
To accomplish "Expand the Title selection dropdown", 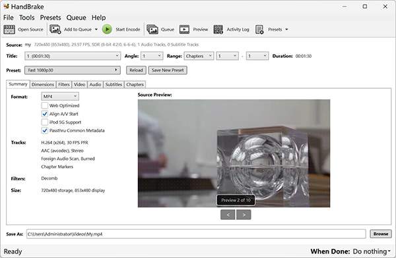I will click(x=73, y=56).
